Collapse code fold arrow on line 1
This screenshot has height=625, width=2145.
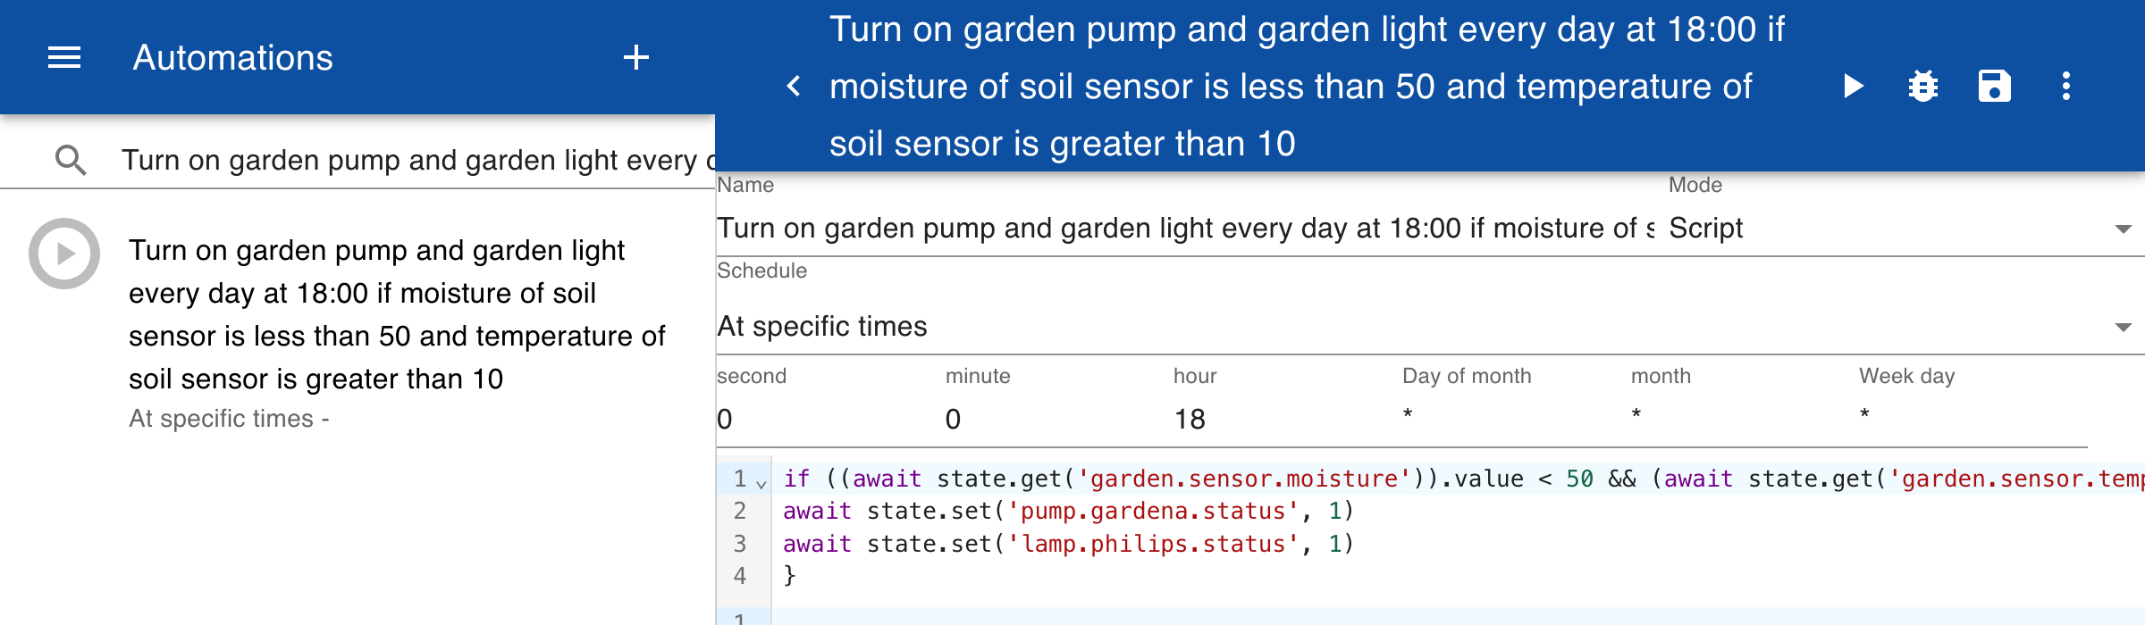click(761, 484)
